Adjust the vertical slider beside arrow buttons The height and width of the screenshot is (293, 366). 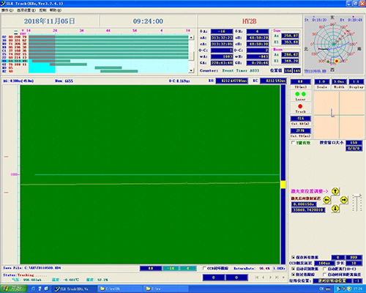point(357,203)
